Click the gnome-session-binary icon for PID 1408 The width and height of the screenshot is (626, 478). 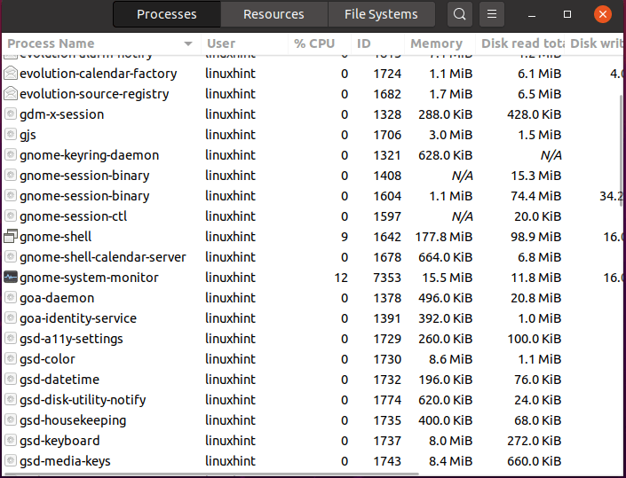point(11,175)
